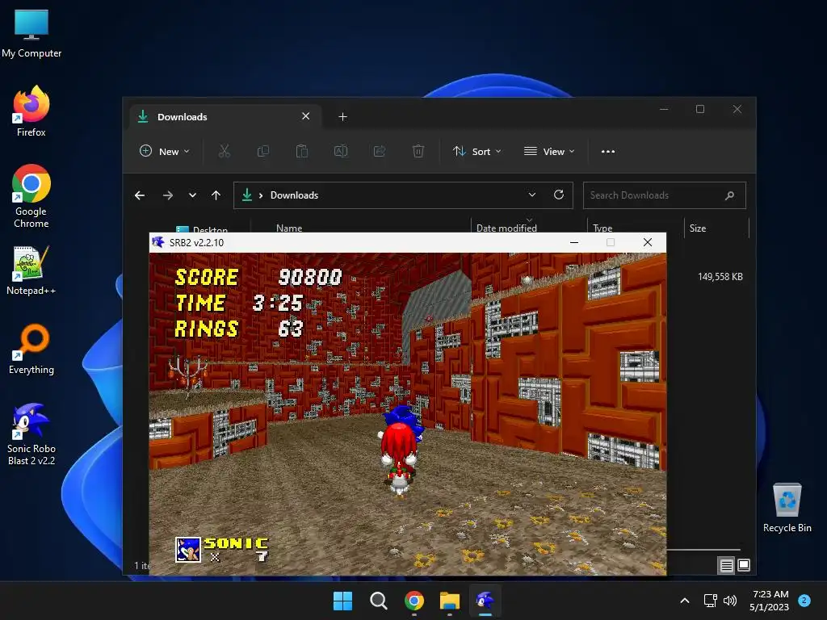Click the Copy icon in Explorer toolbar

[x=262, y=151]
